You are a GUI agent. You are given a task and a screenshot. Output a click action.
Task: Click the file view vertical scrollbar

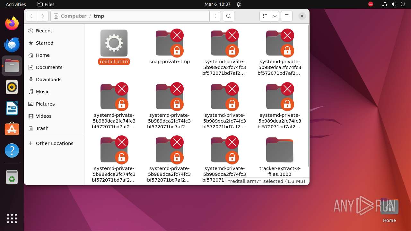(x=308, y=96)
